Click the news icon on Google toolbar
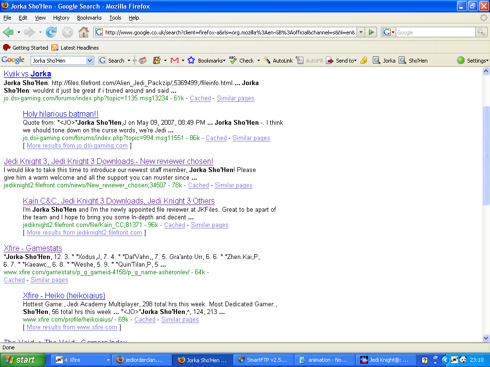Viewport: 490px width, 367px height. coord(143,61)
